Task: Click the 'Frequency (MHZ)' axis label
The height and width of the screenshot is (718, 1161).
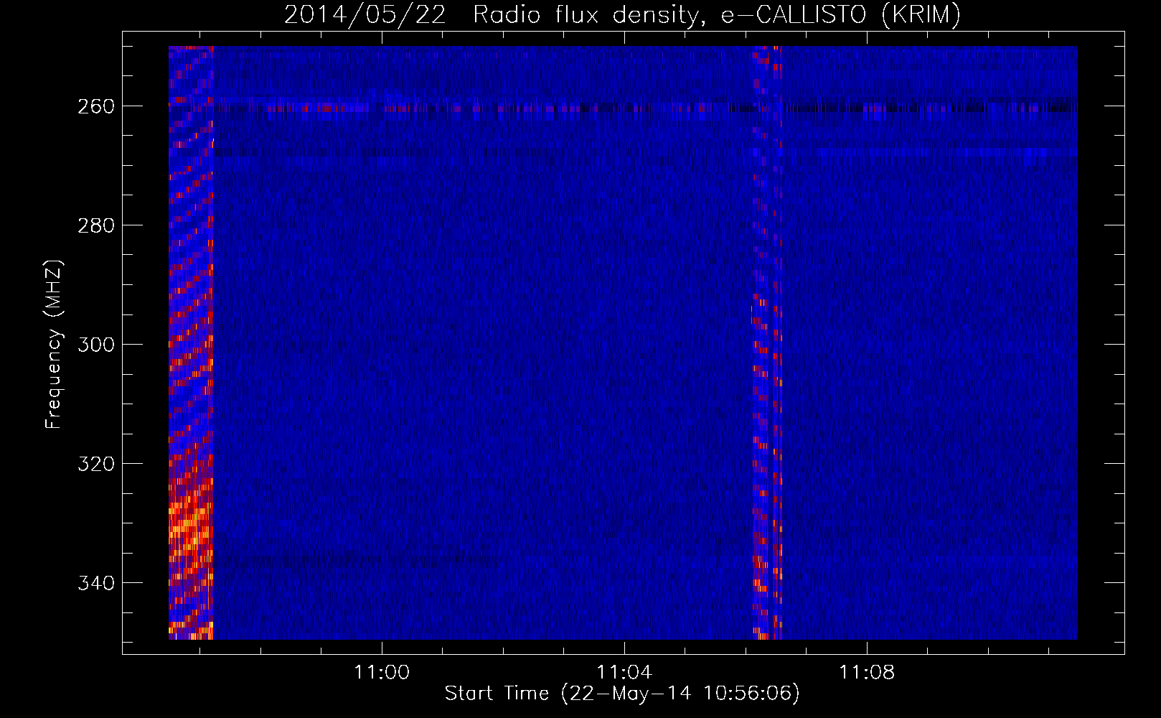Action: pos(54,345)
